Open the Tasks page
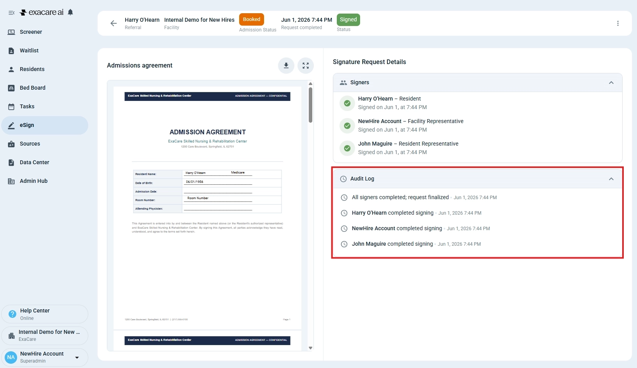The width and height of the screenshot is (637, 368). [45, 106]
